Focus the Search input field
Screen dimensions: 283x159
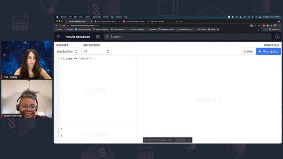[187, 37]
